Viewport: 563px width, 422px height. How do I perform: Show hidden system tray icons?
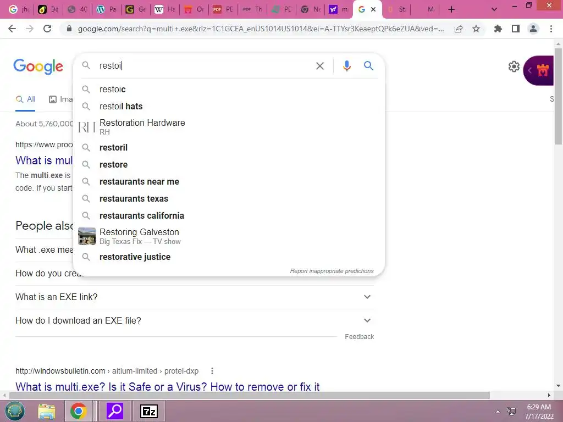[x=498, y=412]
